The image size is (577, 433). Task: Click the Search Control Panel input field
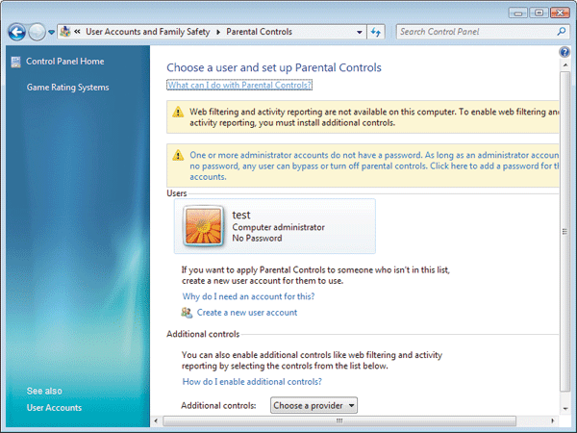(x=478, y=32)
